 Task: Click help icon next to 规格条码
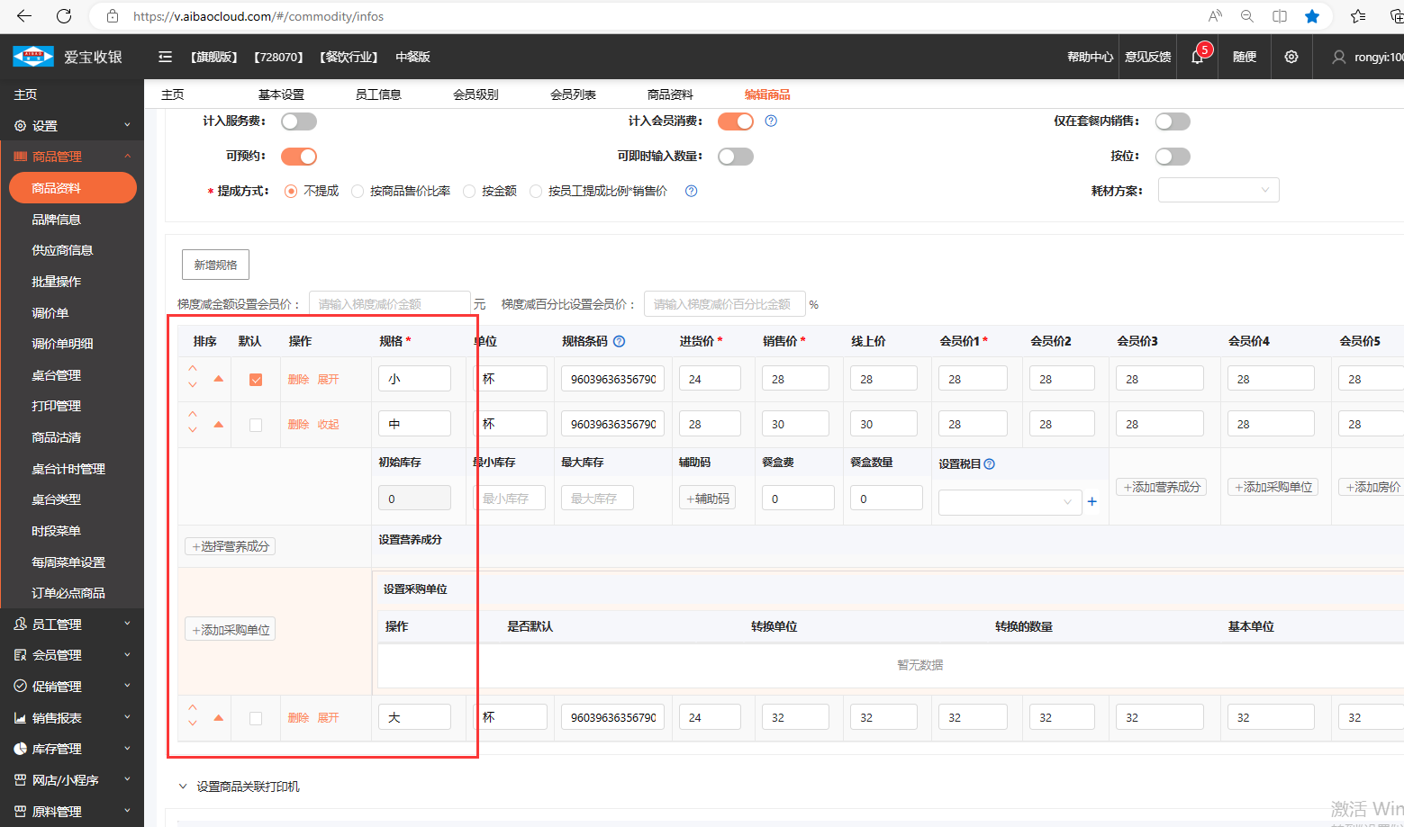click(x=620, y=341)
